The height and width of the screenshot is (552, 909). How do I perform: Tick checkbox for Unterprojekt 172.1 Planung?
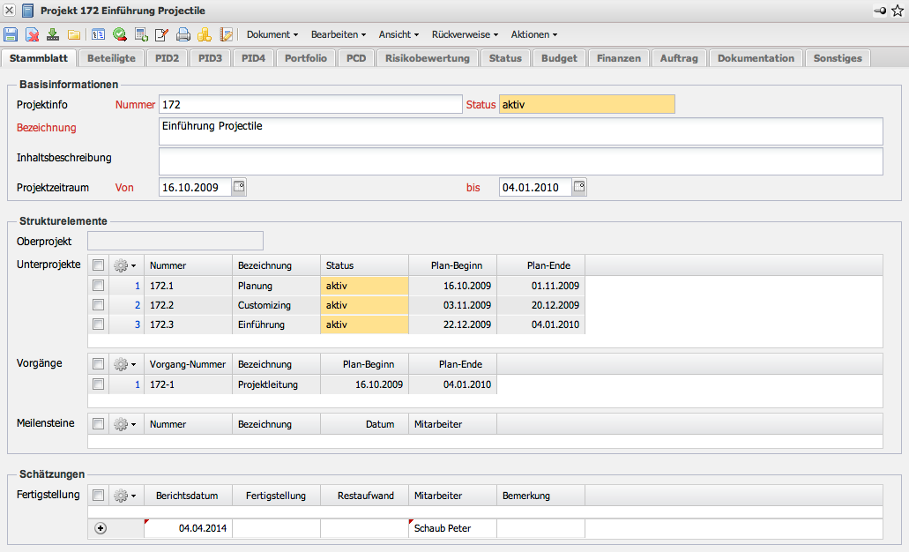coord(99,286)
